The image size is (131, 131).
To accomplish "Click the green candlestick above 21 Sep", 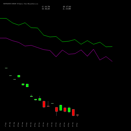I will 61,108.
